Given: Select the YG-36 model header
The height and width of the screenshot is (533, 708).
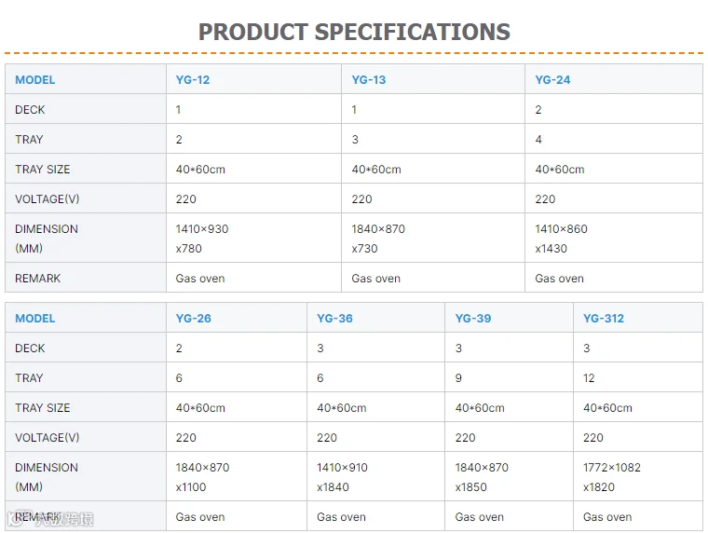Looking at the screenshot, I should (334, 319).
